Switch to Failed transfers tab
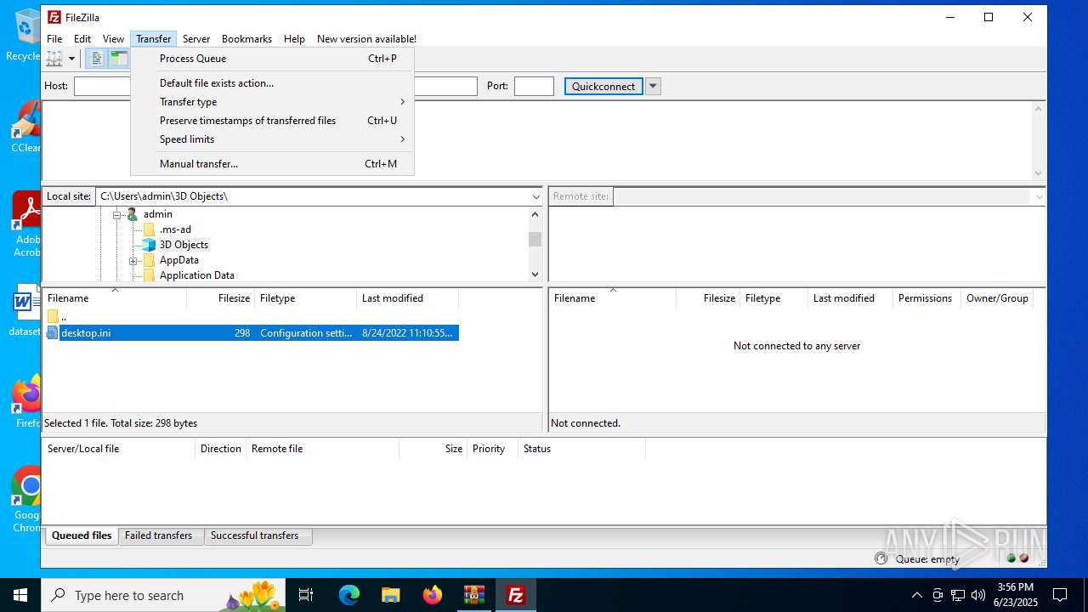The width and height of the screenshot is (1088, 612). point(159,536)
